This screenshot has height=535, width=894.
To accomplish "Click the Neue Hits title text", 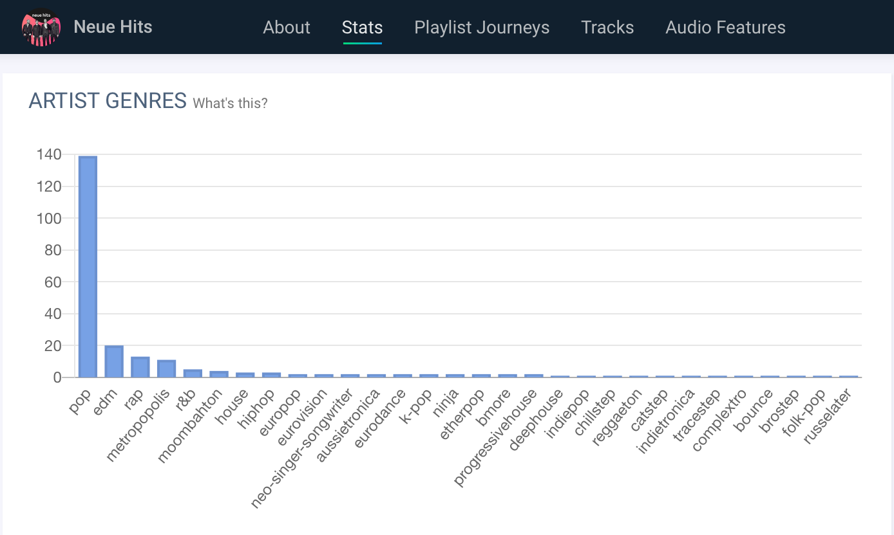I will tap(113, 27).
